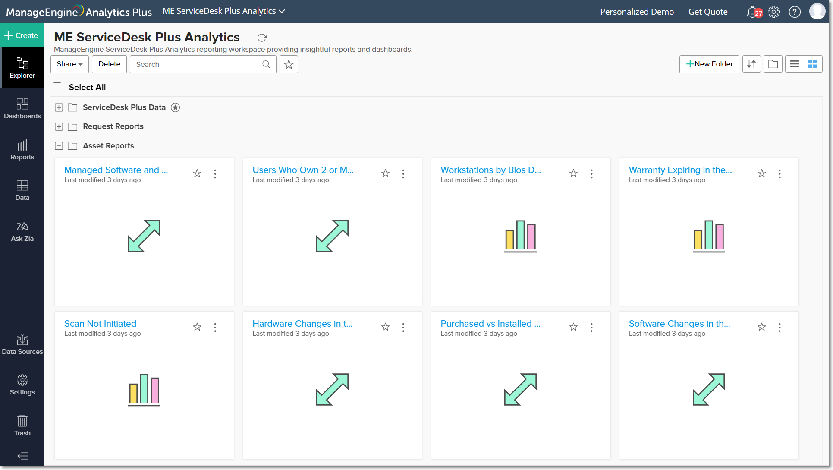The height and width of the screenshot is (470, 833).
Task: Open Ask Zia in sidebar
Action: (22, 232)
